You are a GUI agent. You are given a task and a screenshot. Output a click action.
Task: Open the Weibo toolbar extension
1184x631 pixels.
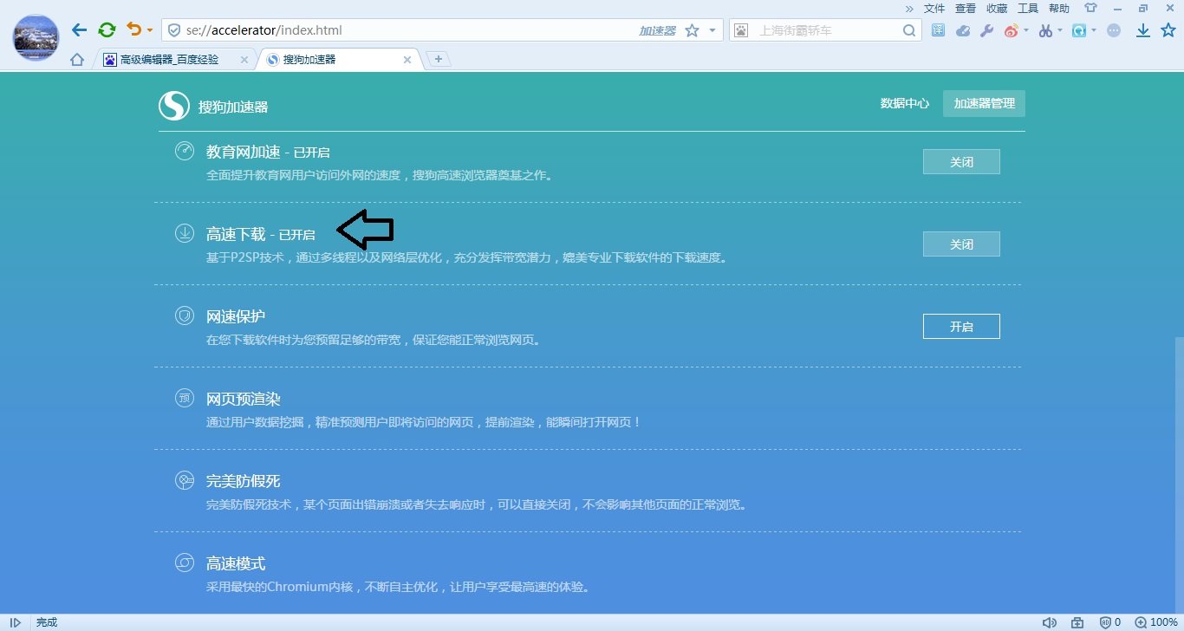1011,29
